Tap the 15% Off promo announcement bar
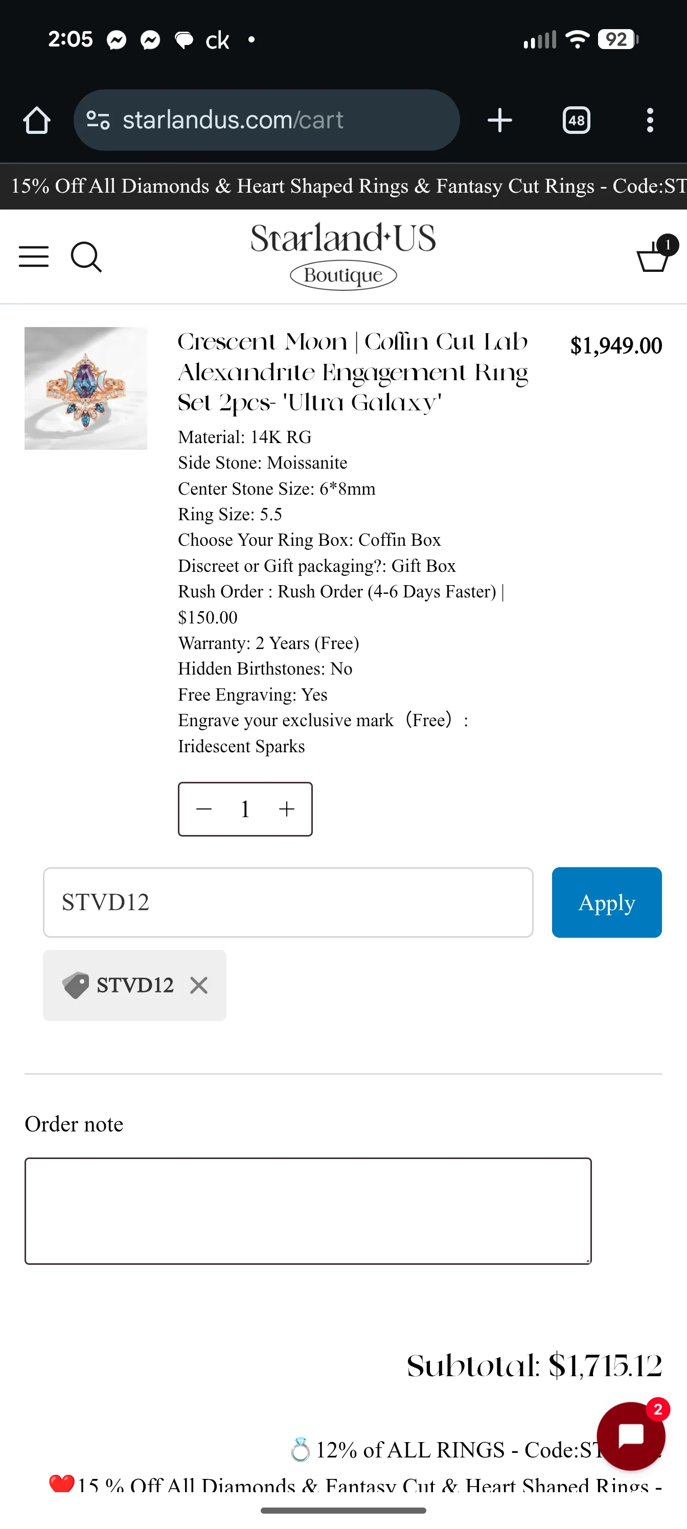 pos(343,187)
